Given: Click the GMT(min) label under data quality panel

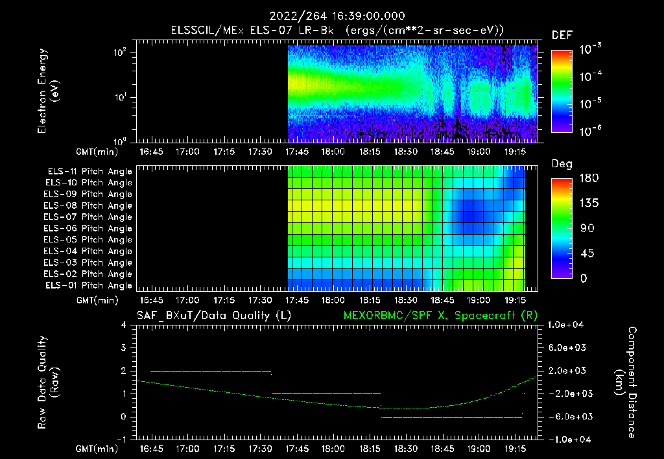Looking at the screenshot, I should 97,449.
